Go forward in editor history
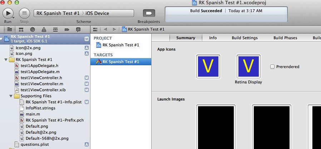Viewport: 321px width, 149px height. 114,29
